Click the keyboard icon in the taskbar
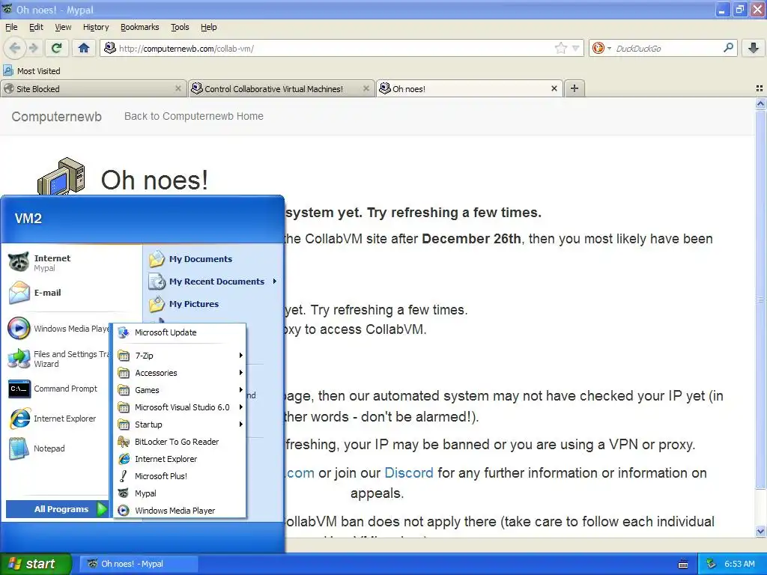The width and height of the screenshot is (767, 575). [x=683, y=565]
